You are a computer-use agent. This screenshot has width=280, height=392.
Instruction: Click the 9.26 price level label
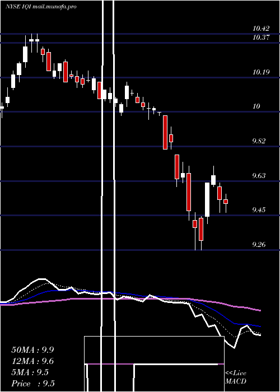click(x=259, y=245)
